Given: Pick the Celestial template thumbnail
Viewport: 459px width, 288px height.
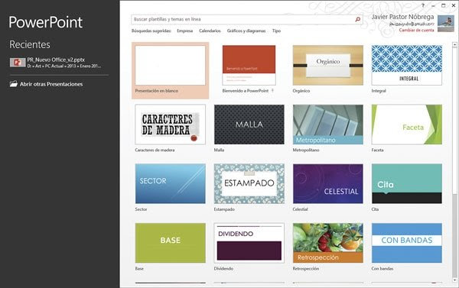Looking at the screenshot, I should pos(328,183).
